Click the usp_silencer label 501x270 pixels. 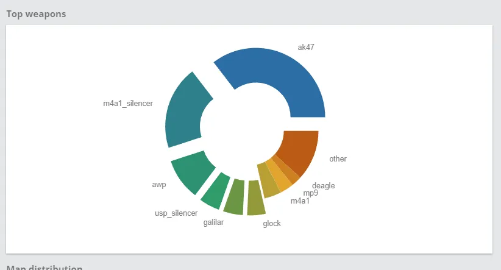pyautogui.click(x=176, y=213)
